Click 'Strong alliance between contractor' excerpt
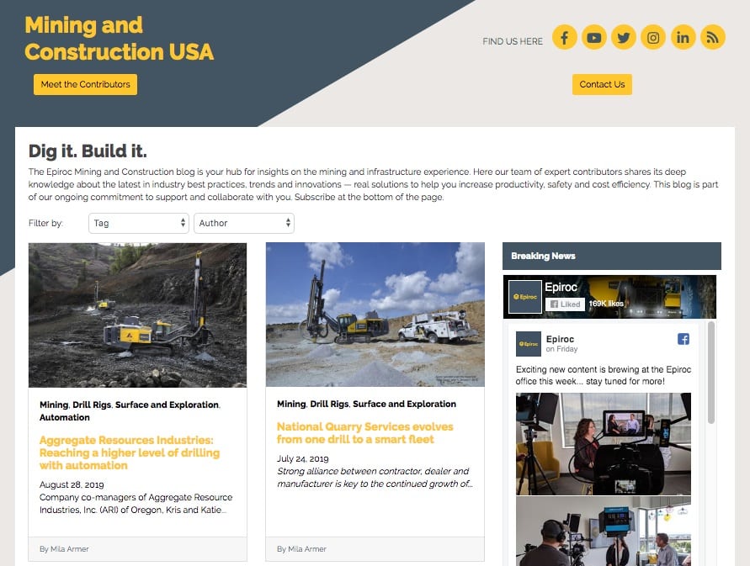Viewport: 750px width, 566px height. [x=375, y=478]
